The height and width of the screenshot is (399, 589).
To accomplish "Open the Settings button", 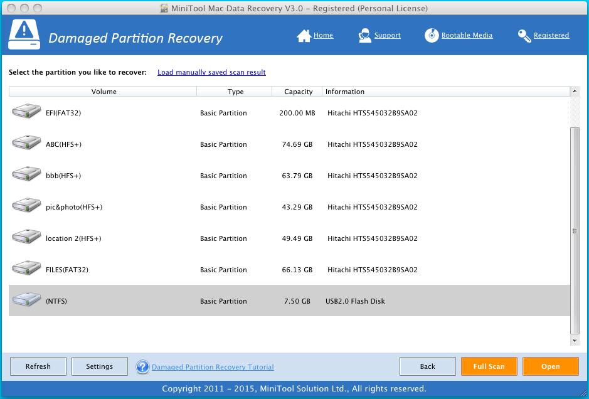I will coord(100,366).
